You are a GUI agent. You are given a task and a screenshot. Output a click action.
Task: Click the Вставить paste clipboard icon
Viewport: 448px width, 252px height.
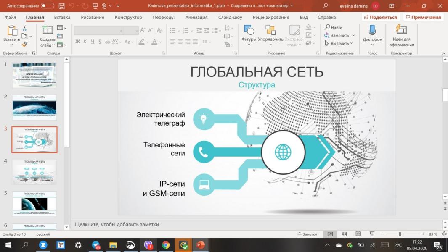[x=12, y=31]
